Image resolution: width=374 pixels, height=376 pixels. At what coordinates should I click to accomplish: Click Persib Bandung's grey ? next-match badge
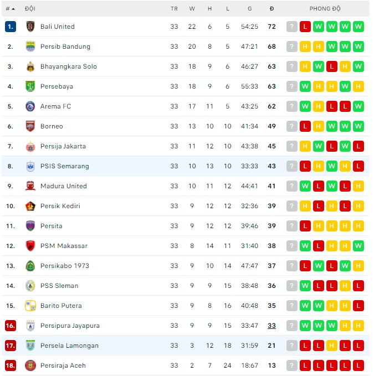click(x=292, y=47)
